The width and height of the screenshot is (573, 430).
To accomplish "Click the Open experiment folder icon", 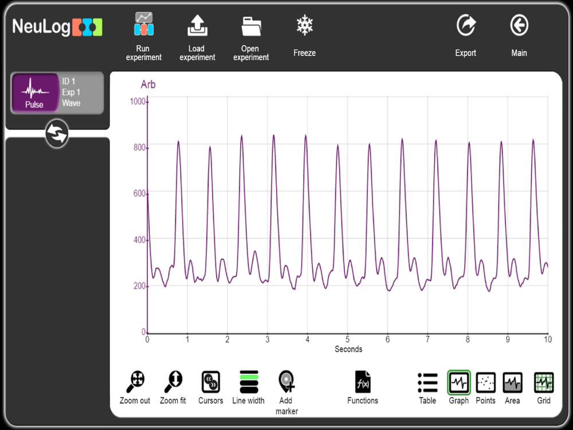I will tap(251, 26).
